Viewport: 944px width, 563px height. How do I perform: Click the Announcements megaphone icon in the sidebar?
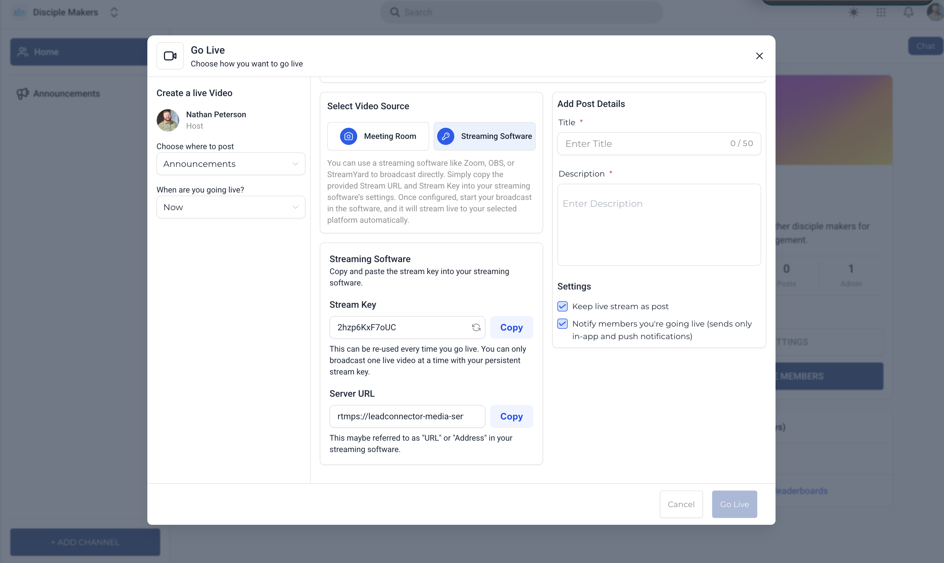(22, 93)
